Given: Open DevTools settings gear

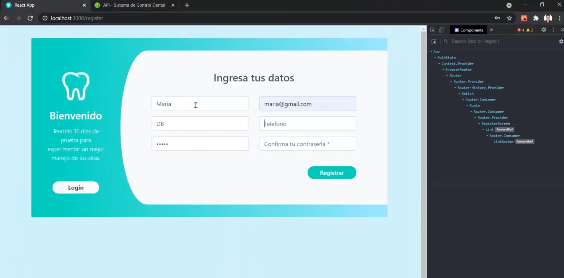Looking at the screenshot, I should tap(544, 30).
